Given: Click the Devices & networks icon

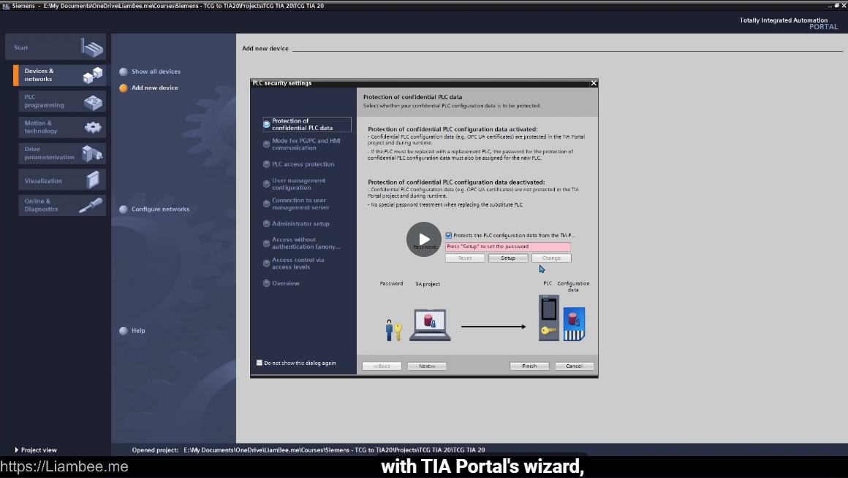Looking at the screenshot, I should pyautogui.click(x=93, y=75).
